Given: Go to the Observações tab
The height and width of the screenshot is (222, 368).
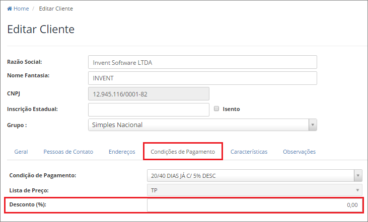Looking at the screenshot, I should pos(299,152).
